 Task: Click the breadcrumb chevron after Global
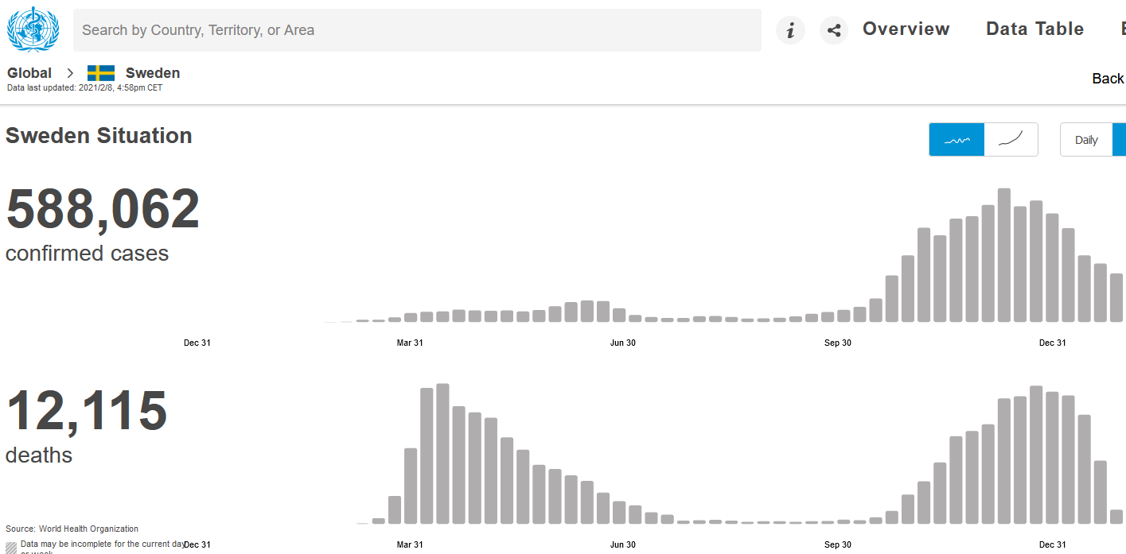70,73
